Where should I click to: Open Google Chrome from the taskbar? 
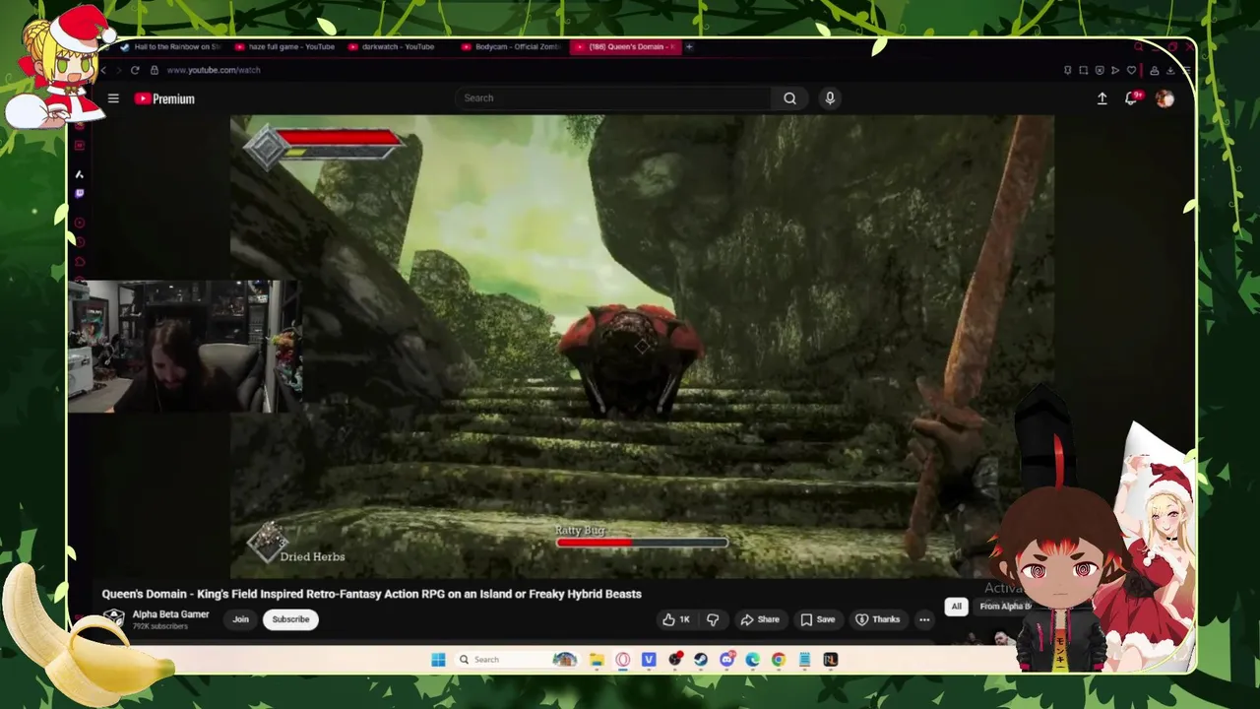[779, 660]
